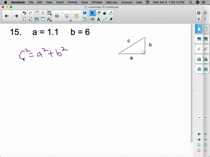
Task: Open the Window menu
Action: click(x=97, y=2)
